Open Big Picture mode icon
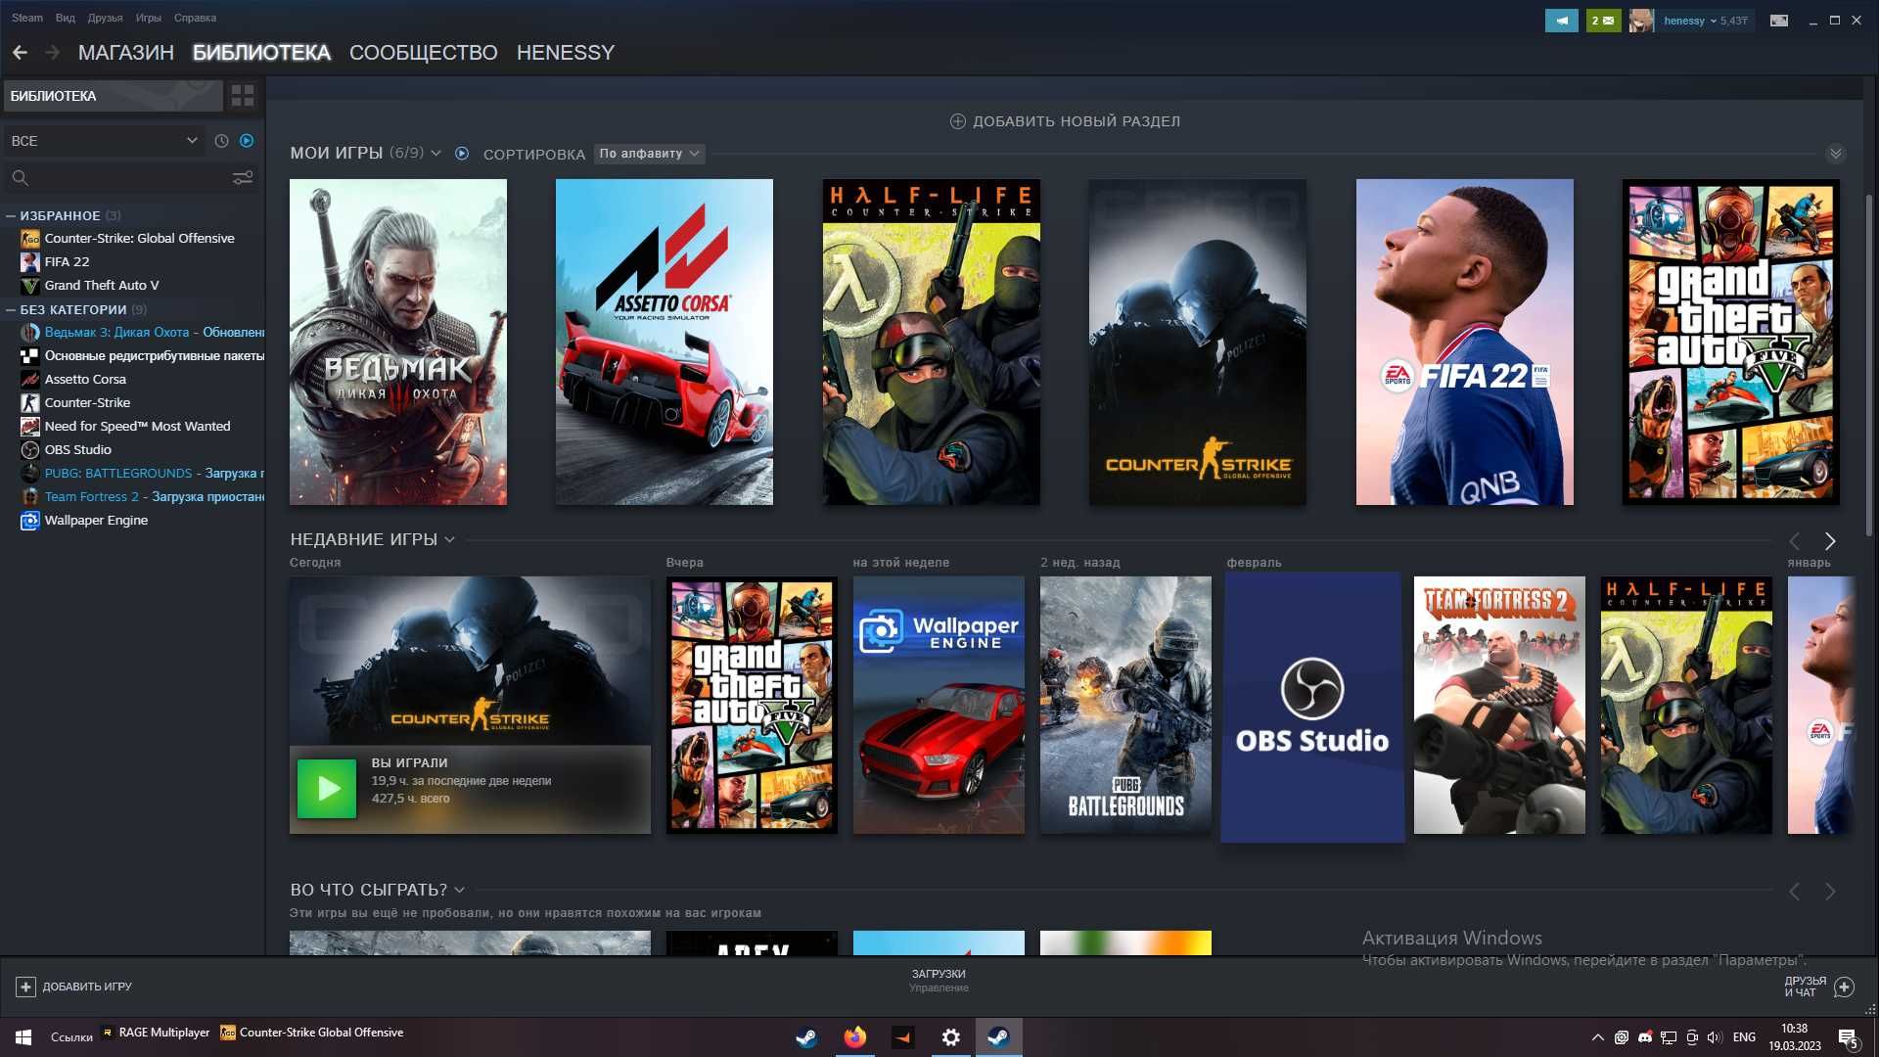The width and height of the screenshot is (1879, 1057). 1779,21
